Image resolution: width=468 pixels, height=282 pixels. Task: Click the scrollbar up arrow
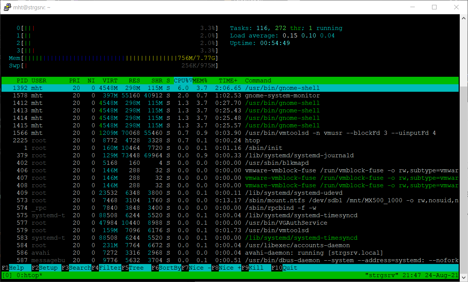click(x=464, y=18)
